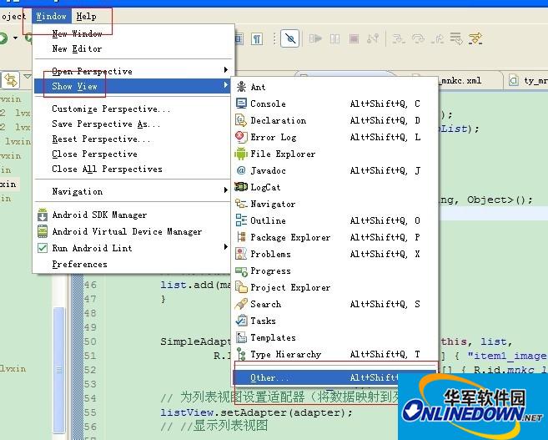Switch to the ty_m... editor tab

click(x=528, y=81)
